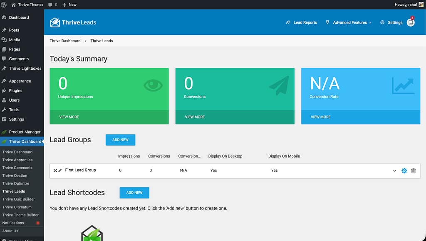Open the notifications inbox icon with red badge
The width and height of the screenshot is (426, 241).
click(411, 22)
